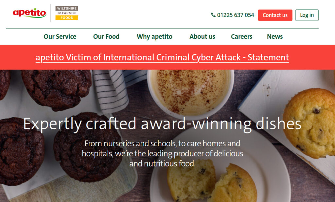The image size is (335, 202).
Task: Click the Log in button
Action: 307,15
